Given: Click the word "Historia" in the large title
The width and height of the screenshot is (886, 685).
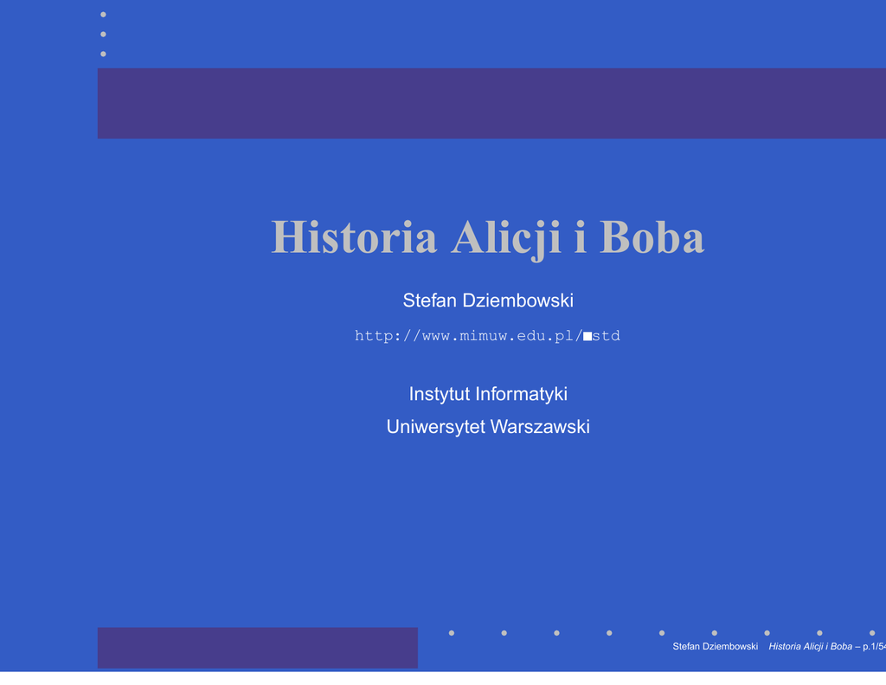Looking at the screenshot, I should coord(354,237).
